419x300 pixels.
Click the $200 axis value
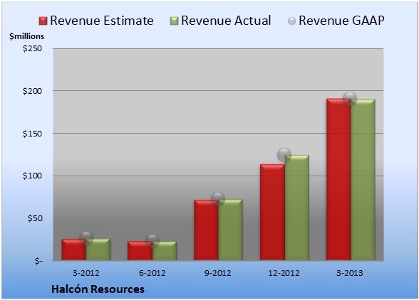tap(32, 91)
